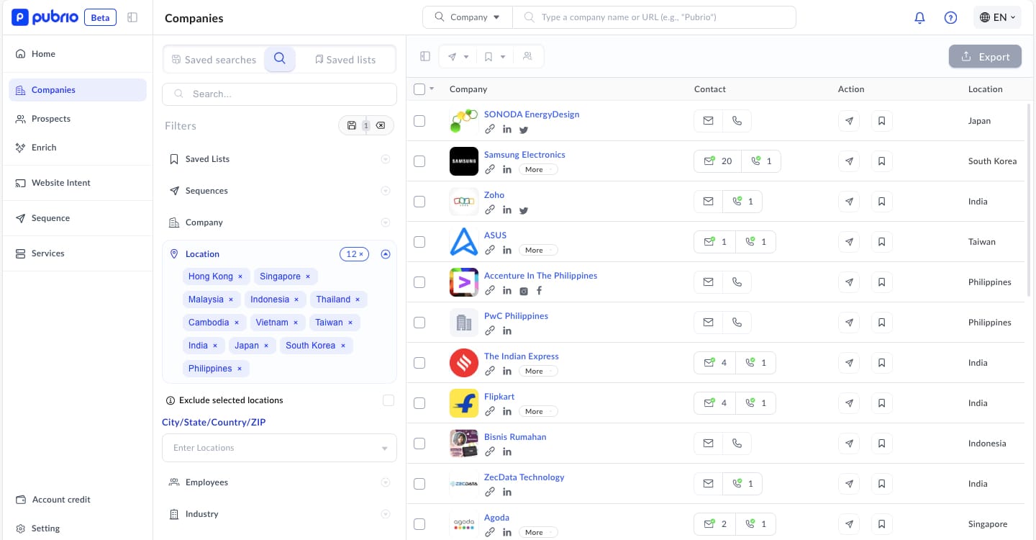Click the Export button
The image size is (1036, 540).
[985, 57]
